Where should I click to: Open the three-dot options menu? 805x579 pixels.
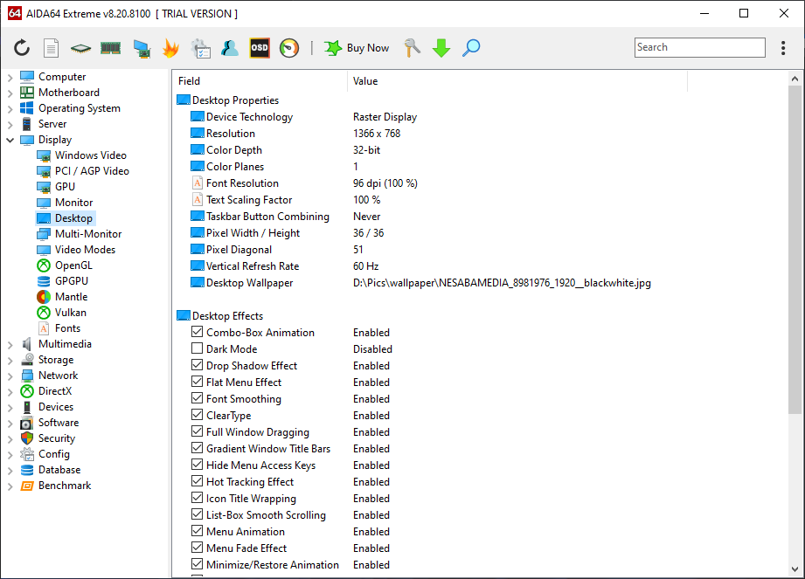pos(783,48)
